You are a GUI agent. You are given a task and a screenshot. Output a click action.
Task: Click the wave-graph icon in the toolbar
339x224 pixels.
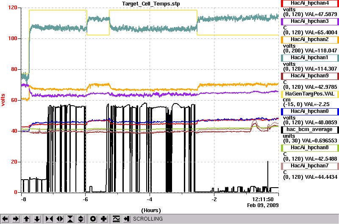pyautogui.click(x=116, y=219)
